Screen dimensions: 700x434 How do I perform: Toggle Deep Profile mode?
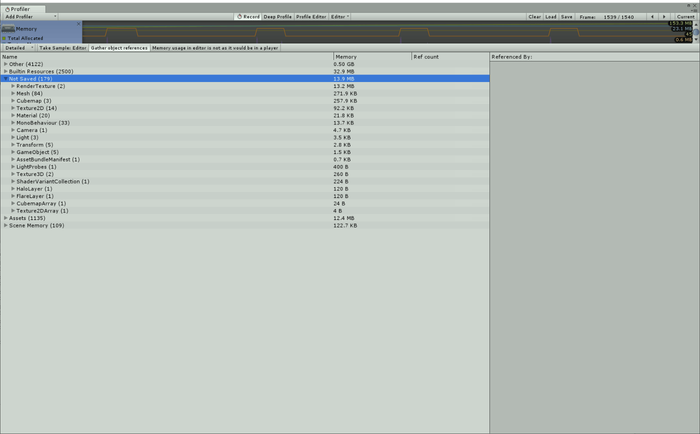click(x=277, y=16)
